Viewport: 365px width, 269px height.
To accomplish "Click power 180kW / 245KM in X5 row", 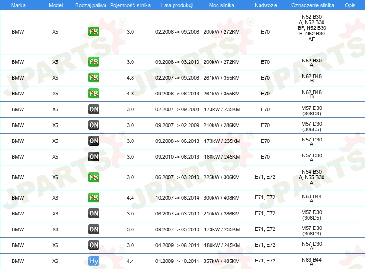I will pos(222,157).
